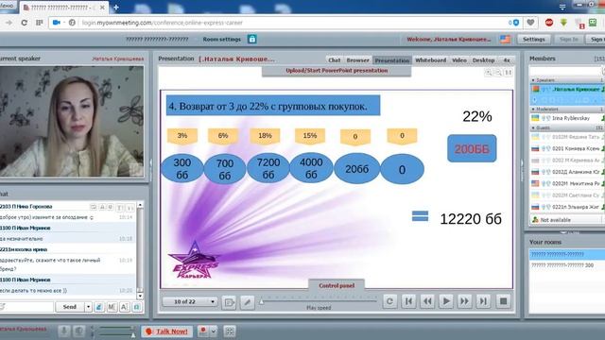The image size is (605, 340).
Task: Reload the browser page
Action: pyautogui.click(x=24, y=23)
